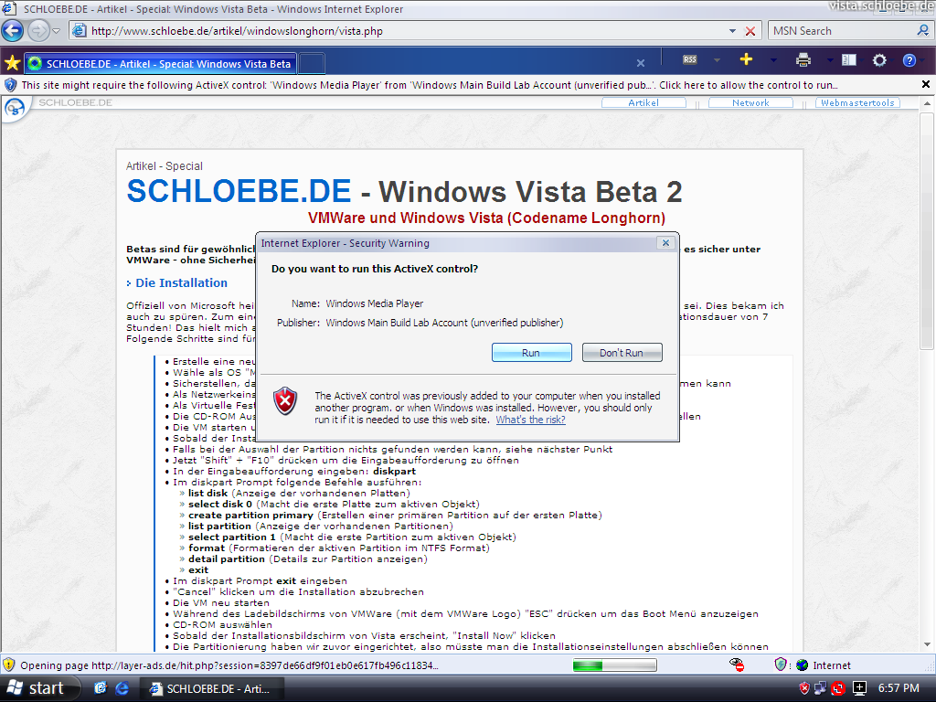Click the SCHLOEBE.DE site logo icon
The image size is (936, 702).
pos(15,109)
